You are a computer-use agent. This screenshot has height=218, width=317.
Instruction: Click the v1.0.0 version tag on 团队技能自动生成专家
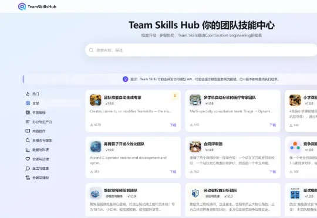click(110, 103)
